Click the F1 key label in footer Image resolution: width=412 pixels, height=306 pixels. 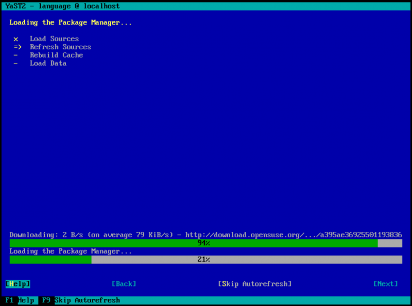tap(9, 300)
